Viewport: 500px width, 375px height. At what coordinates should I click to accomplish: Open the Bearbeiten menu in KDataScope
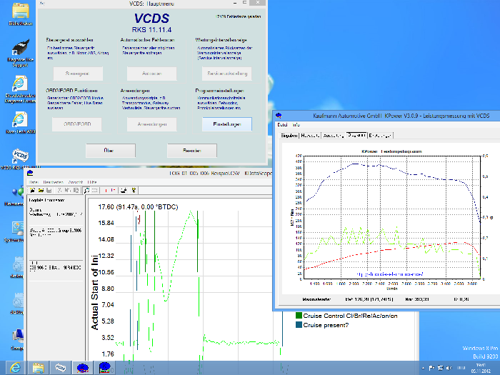tap(53, 182)
